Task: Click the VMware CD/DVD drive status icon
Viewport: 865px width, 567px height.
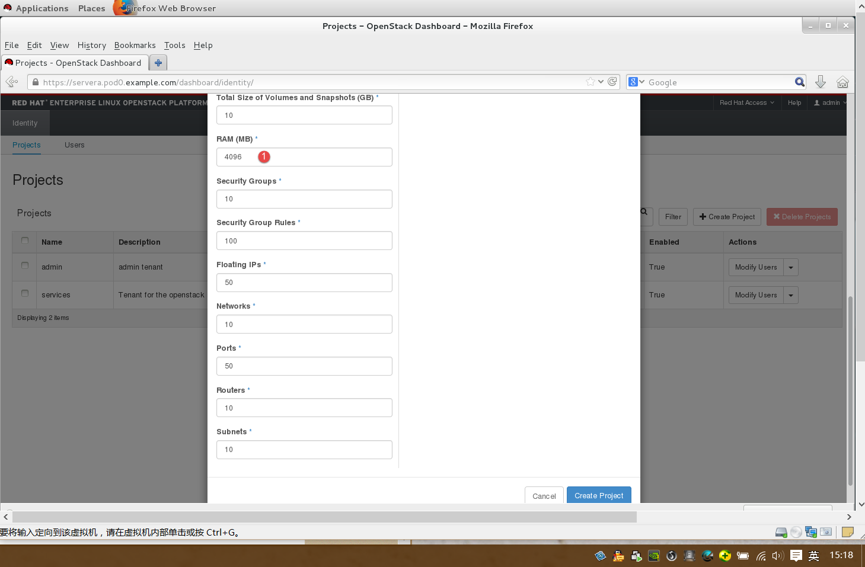Action: pyautogui.click(x=796, y=532)
